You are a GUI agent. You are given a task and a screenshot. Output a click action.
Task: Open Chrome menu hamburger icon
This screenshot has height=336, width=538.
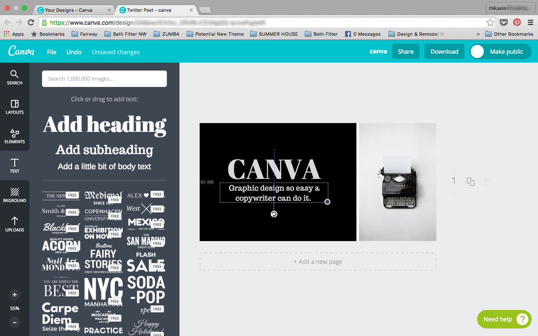coord(530,23)
